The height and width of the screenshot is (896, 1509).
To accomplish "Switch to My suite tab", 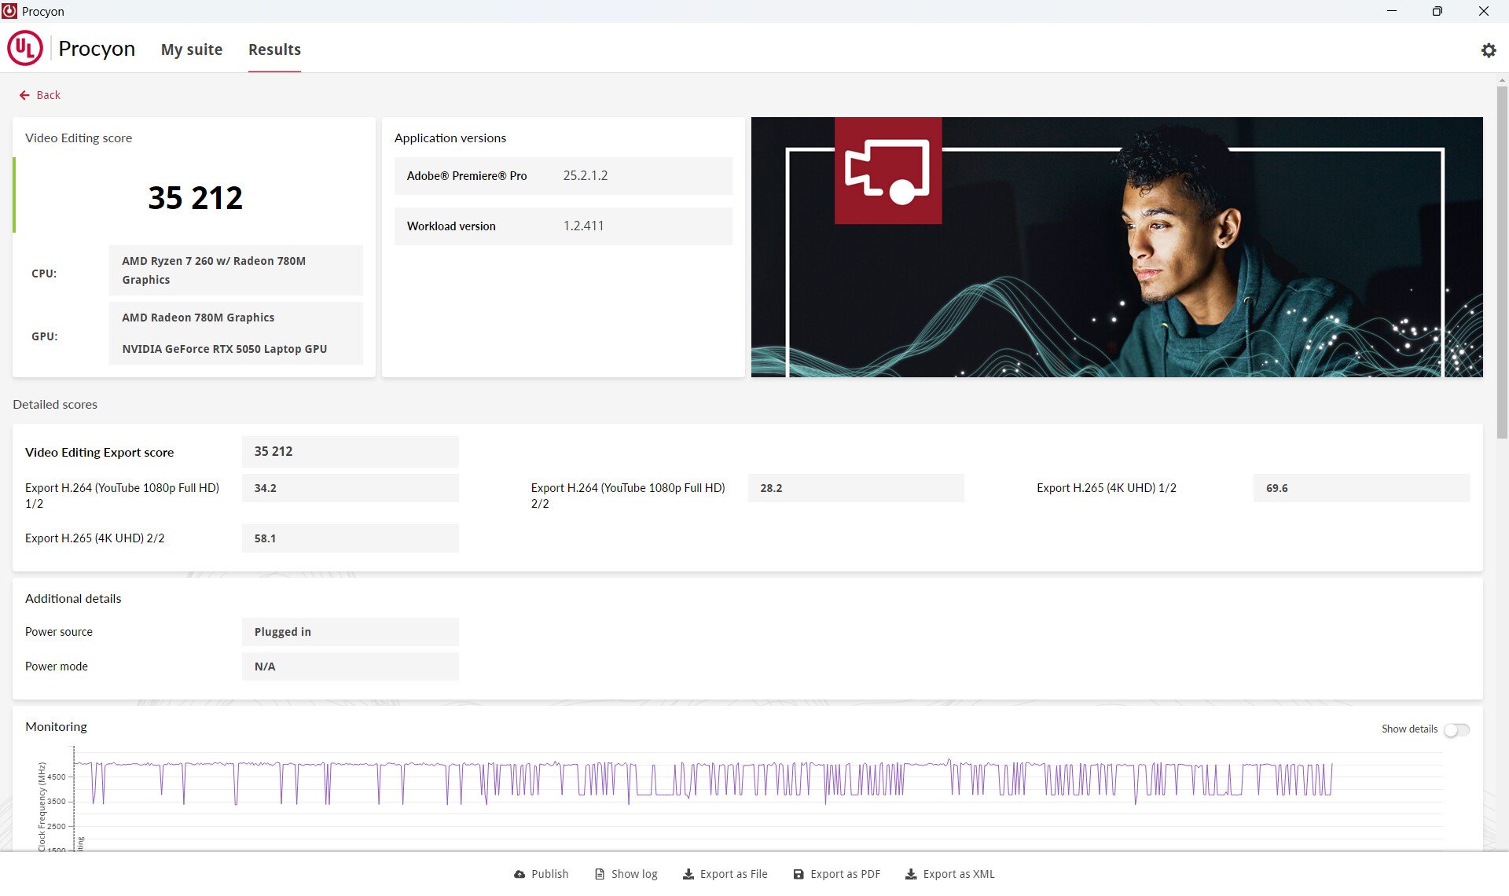I will point(192,50).
